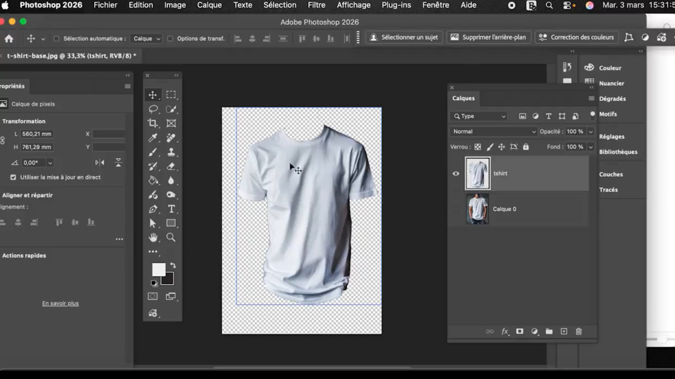Enable Sélection automatique checkbox
This screenshot has height=379, width=675.
(56, 39)
